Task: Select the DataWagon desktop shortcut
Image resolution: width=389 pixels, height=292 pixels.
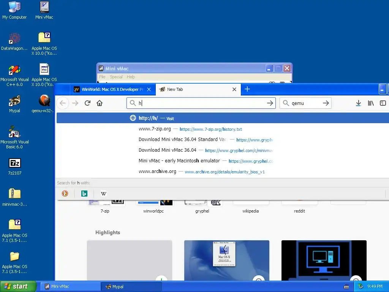Action: 14,42
